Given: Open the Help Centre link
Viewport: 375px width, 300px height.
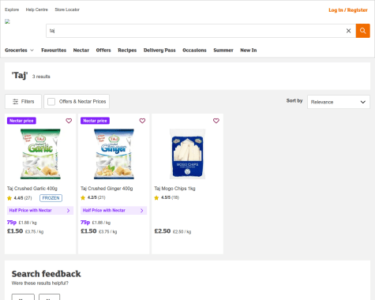Looking at the screenshot, I should tap(37, 9).
